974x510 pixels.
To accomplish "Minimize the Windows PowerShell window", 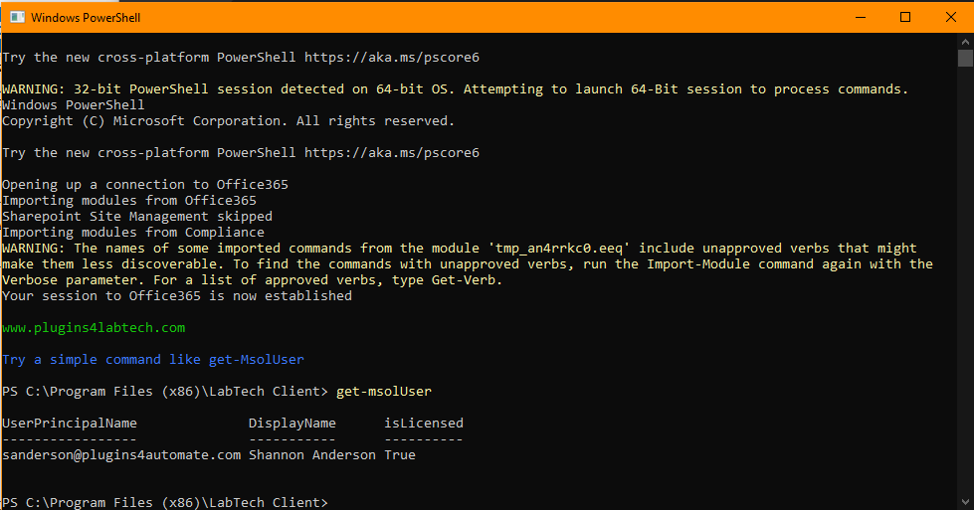I will (861, 17).
